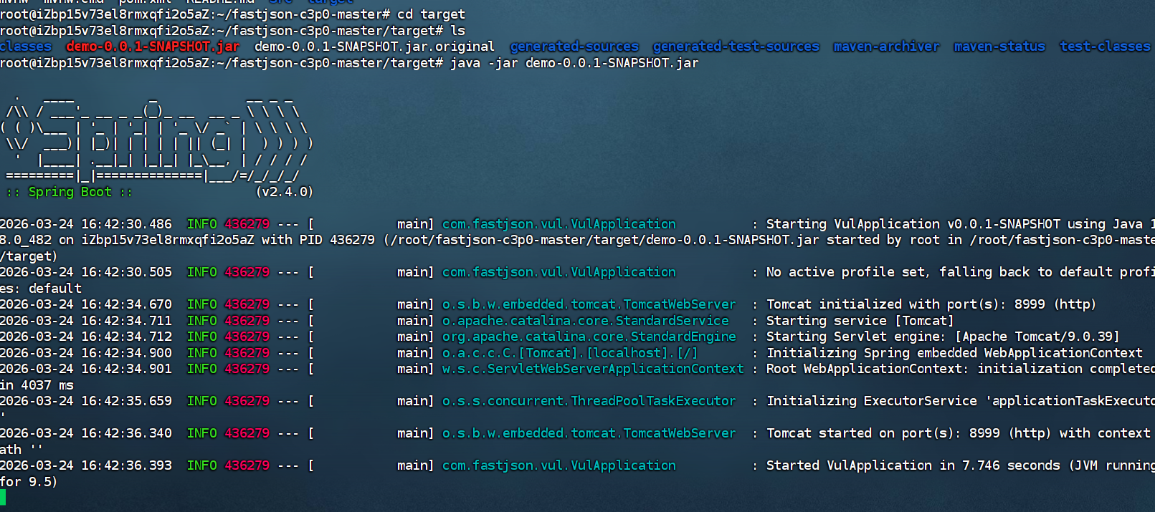Click the 'test-classes' directory name

(x=1105, y=47)
